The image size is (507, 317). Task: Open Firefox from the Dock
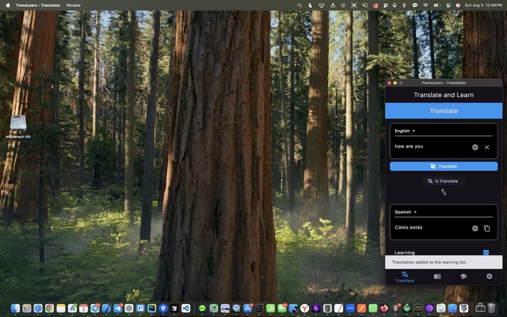coord(384,308)
